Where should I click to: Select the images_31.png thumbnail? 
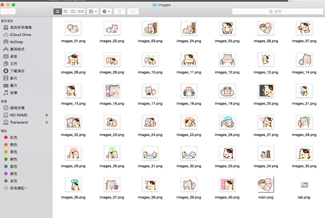pyautogui.click(x=150, y=153)
